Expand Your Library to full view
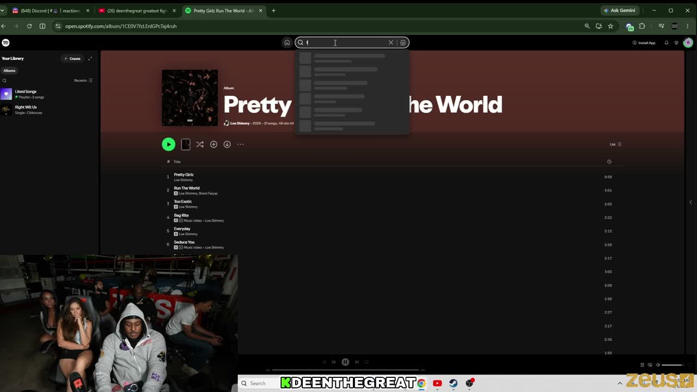This screenshot has width=697, height=392. pyautogui.click(x=90, y=58)
